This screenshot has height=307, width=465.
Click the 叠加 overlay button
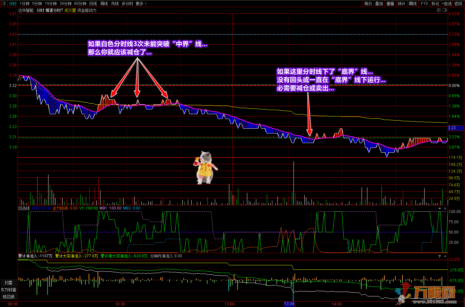[379, 4]
